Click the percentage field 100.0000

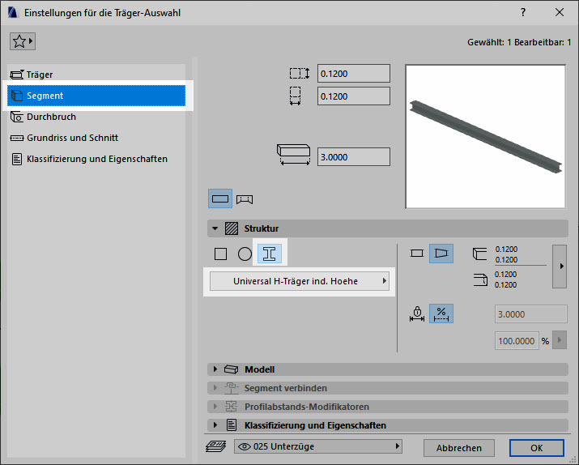[x=516, y=340]
